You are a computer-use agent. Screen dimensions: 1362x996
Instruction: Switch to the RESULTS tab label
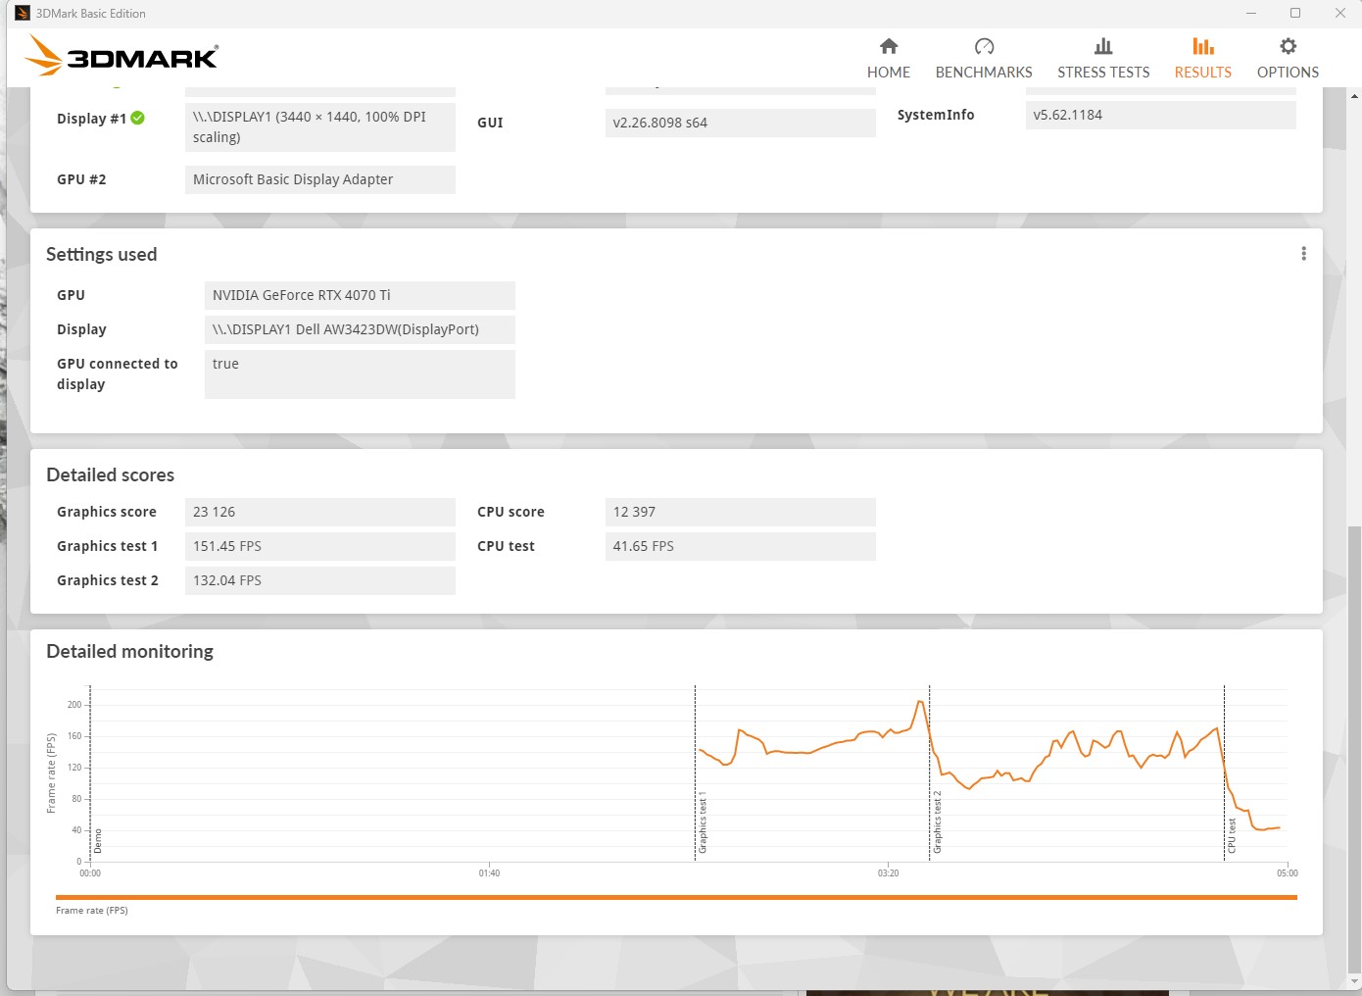click(x=1203, y=73)
